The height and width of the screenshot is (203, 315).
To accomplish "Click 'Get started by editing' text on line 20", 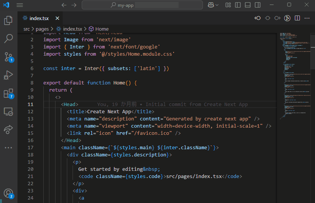I will coord(111,169).
